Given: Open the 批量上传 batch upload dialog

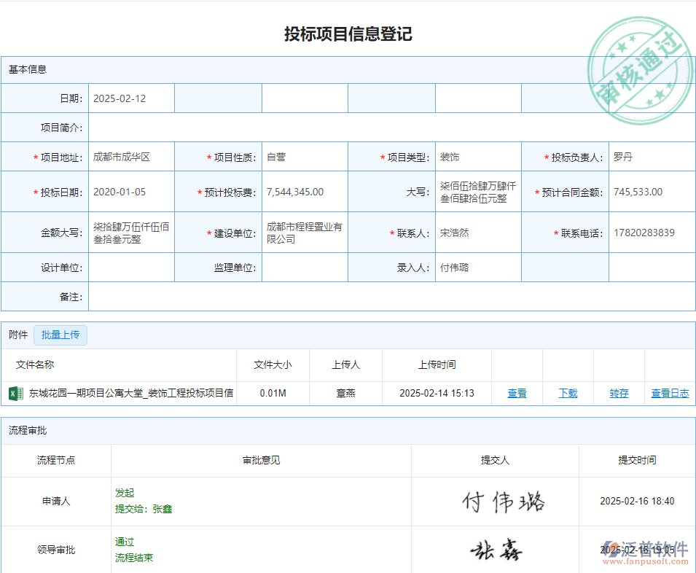Looking at the screenshot, I should [x=60, y=335].
